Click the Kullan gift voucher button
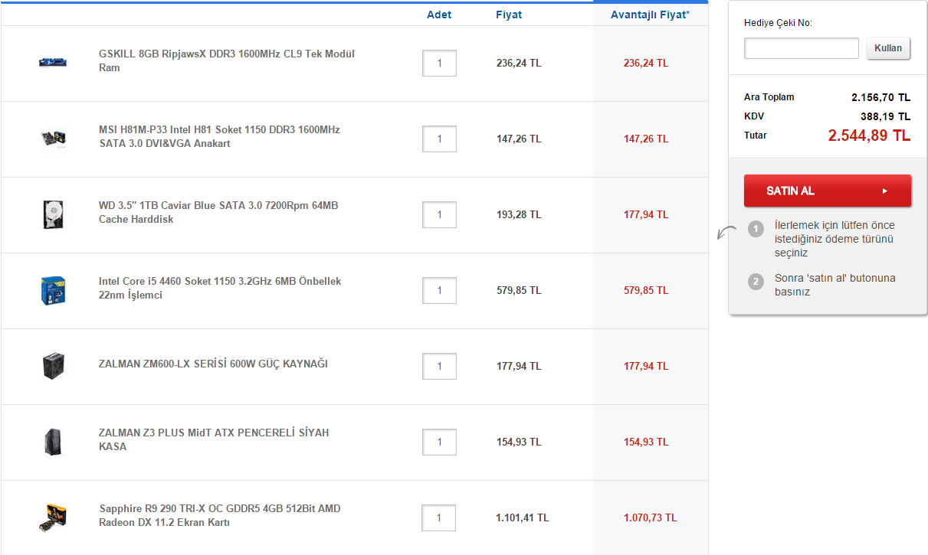Screen dimensions: 928x555 point(888,48)
